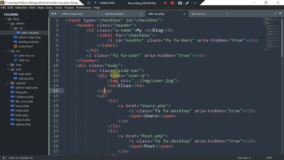Take a screenshot with camera icon
The width and height of the screenshot is (284, 160).
point(180,3)
